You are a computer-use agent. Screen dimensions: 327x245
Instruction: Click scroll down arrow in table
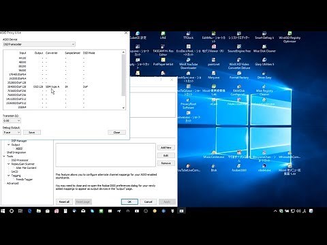coord(123,108)
